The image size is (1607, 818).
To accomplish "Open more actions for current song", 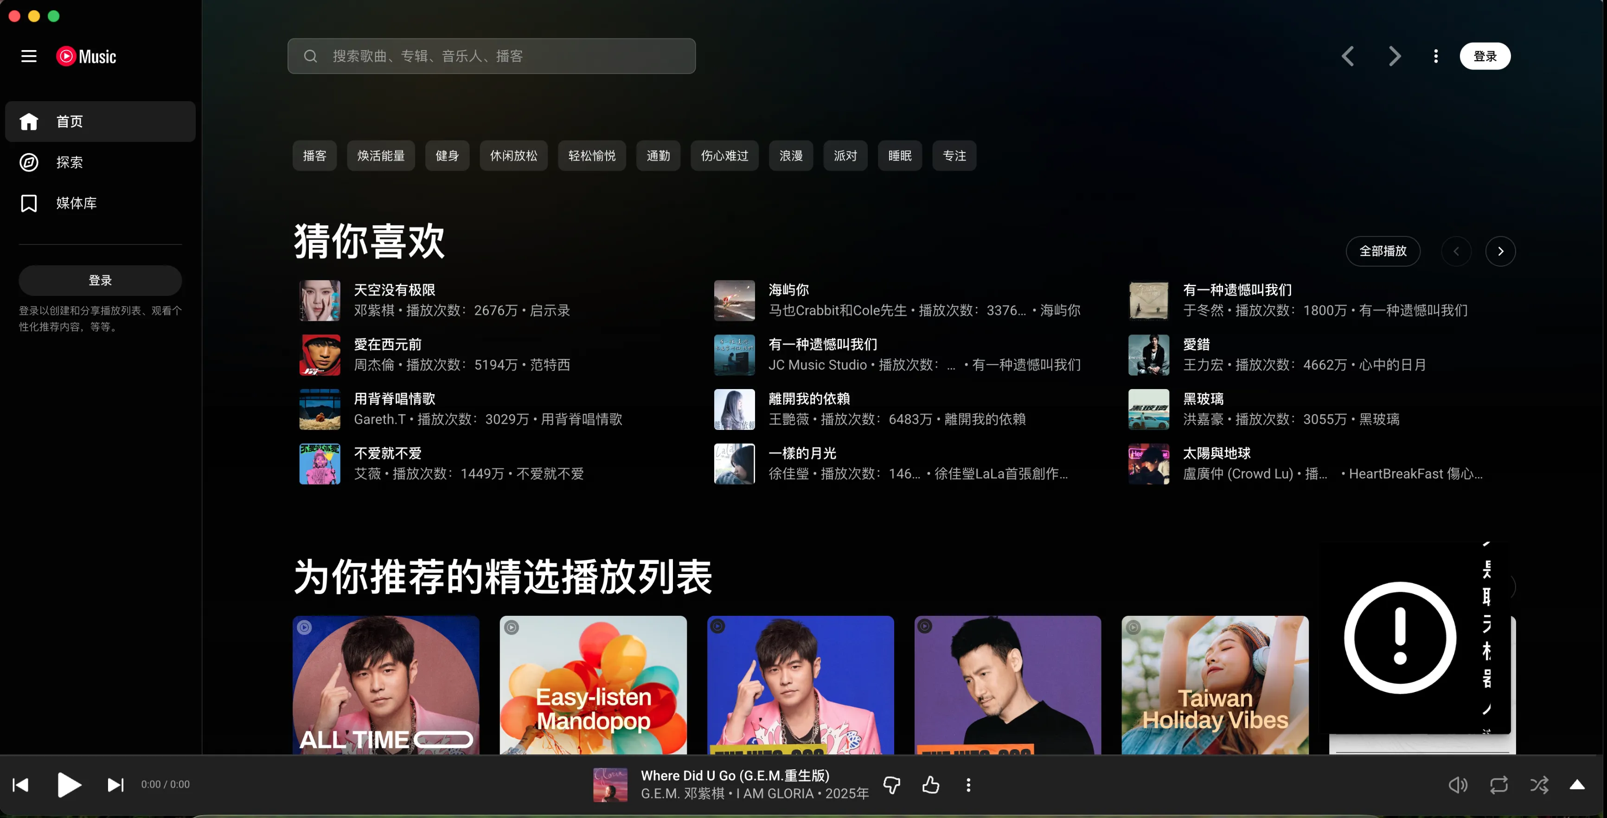I will click(x=968, y=785).
